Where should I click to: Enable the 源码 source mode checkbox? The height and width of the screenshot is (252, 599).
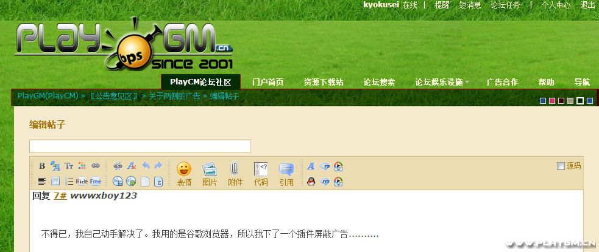561,166
